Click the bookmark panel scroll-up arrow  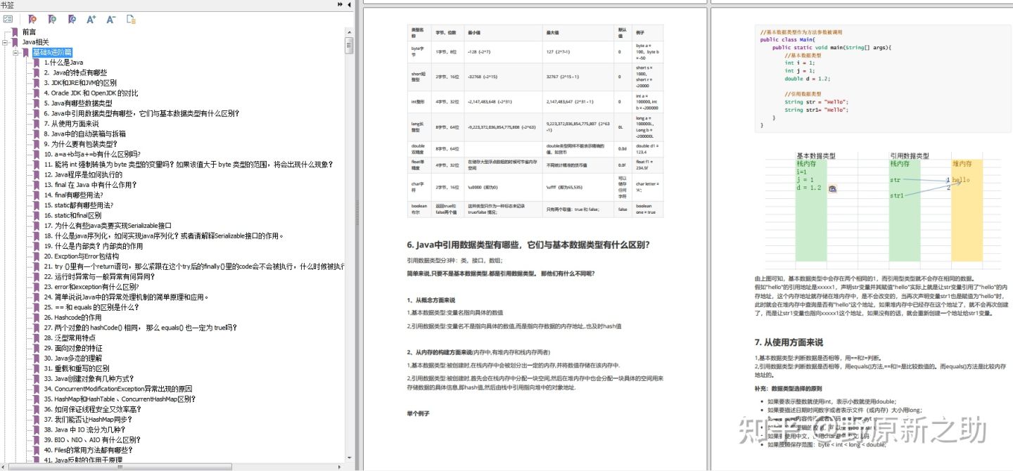pyautogui.click(x=348, y=32)
